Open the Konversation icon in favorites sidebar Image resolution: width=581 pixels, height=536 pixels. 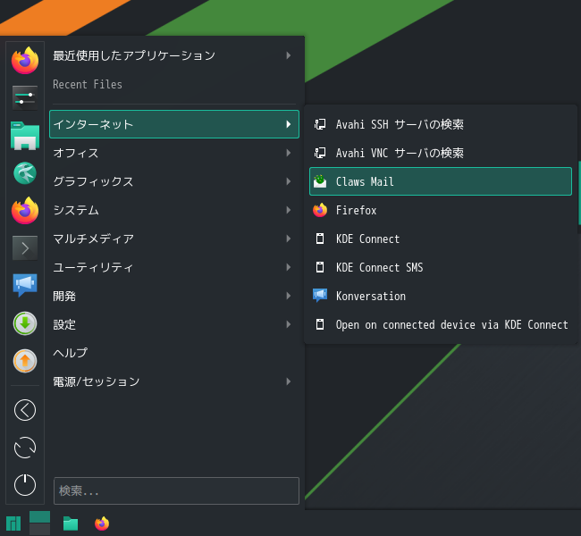25,285
